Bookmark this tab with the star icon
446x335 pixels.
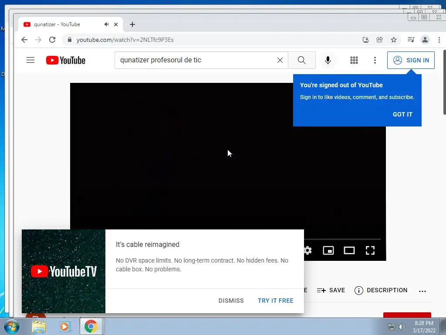point(394,40)
